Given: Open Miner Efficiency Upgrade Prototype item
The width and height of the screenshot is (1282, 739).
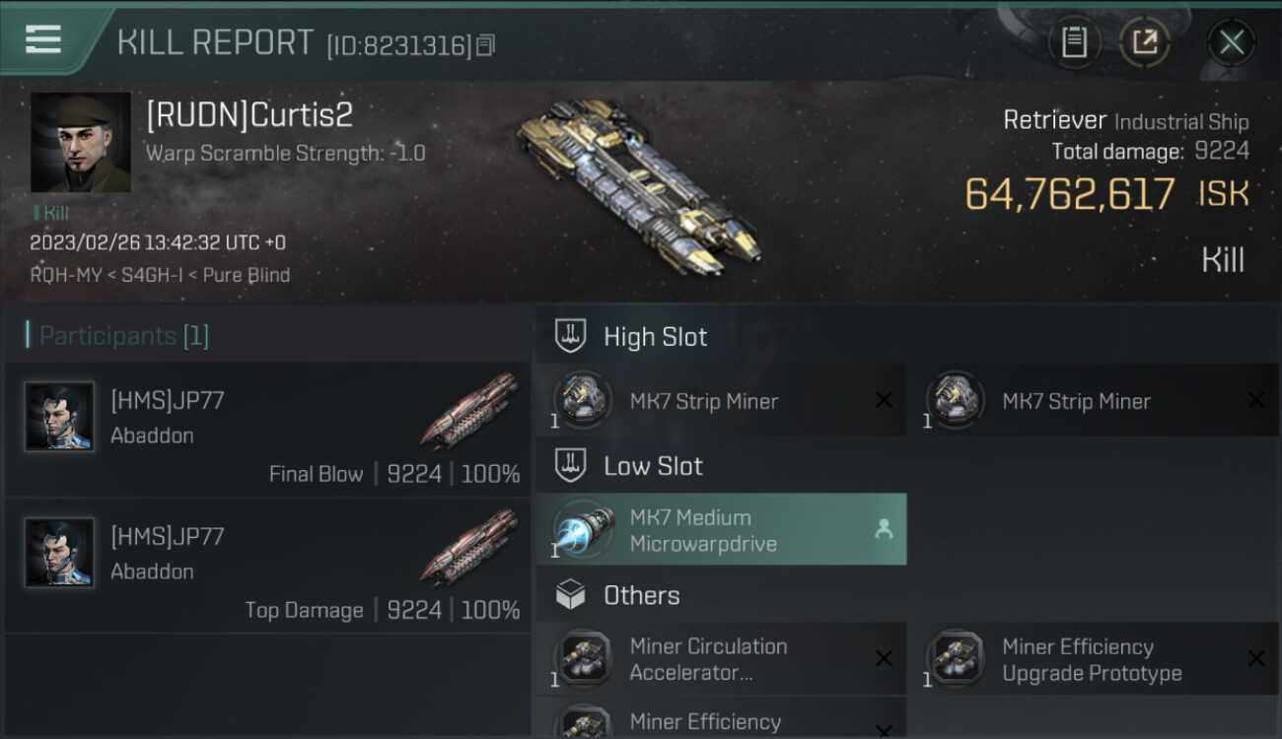Looking at the screenshot, I should [1093, 659].
